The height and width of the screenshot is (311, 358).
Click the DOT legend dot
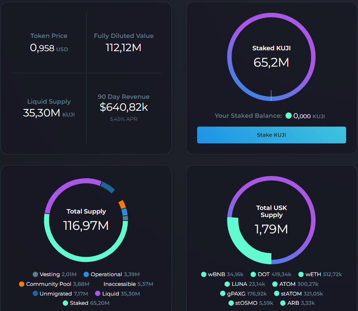253,274
